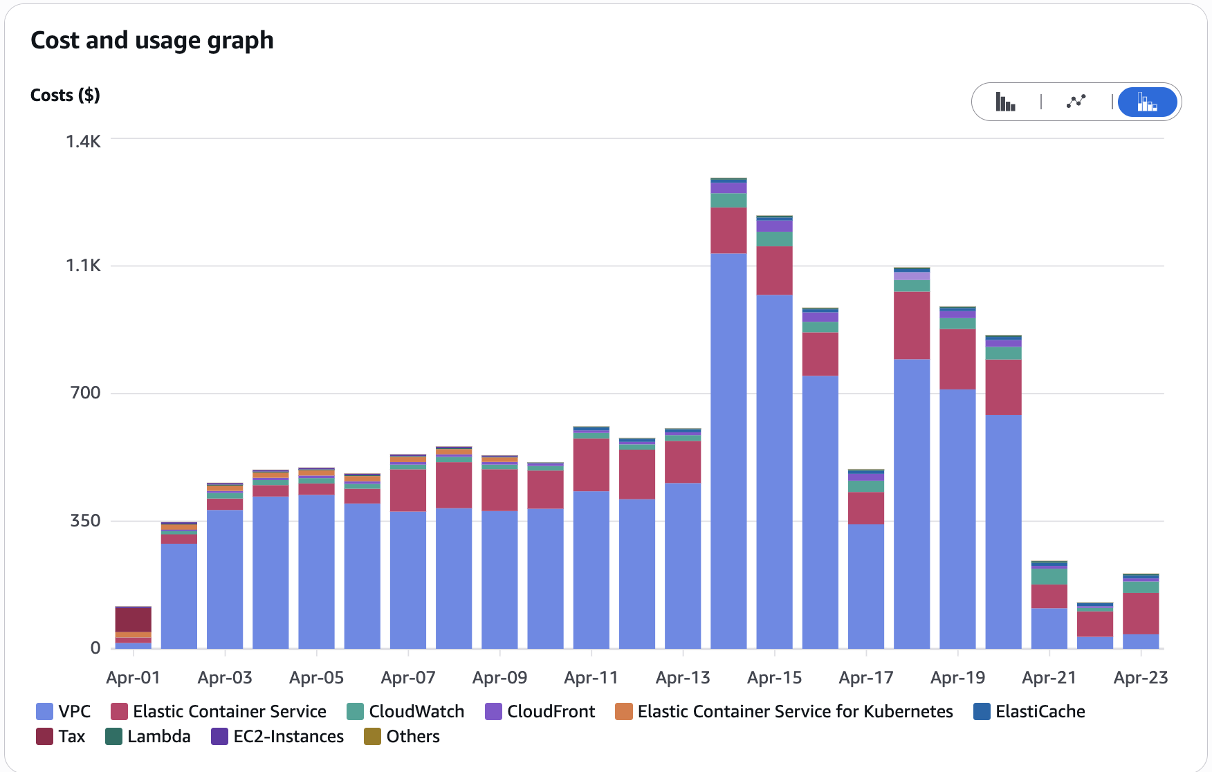
Task: Click the Cost and usage graph heading
Action: 152,40
